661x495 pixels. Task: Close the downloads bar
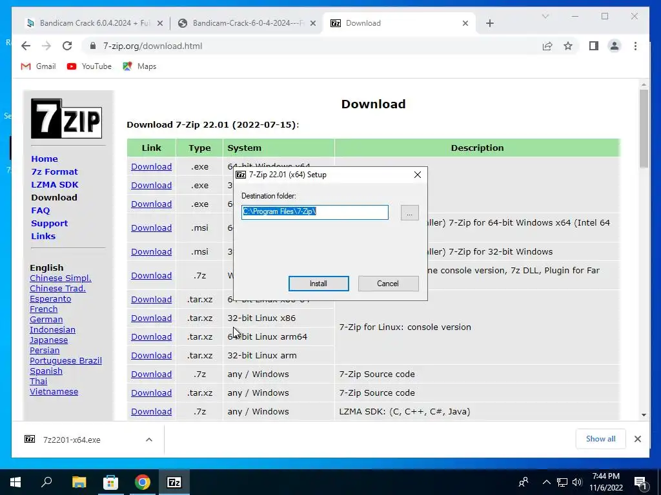tap(637, 439)
